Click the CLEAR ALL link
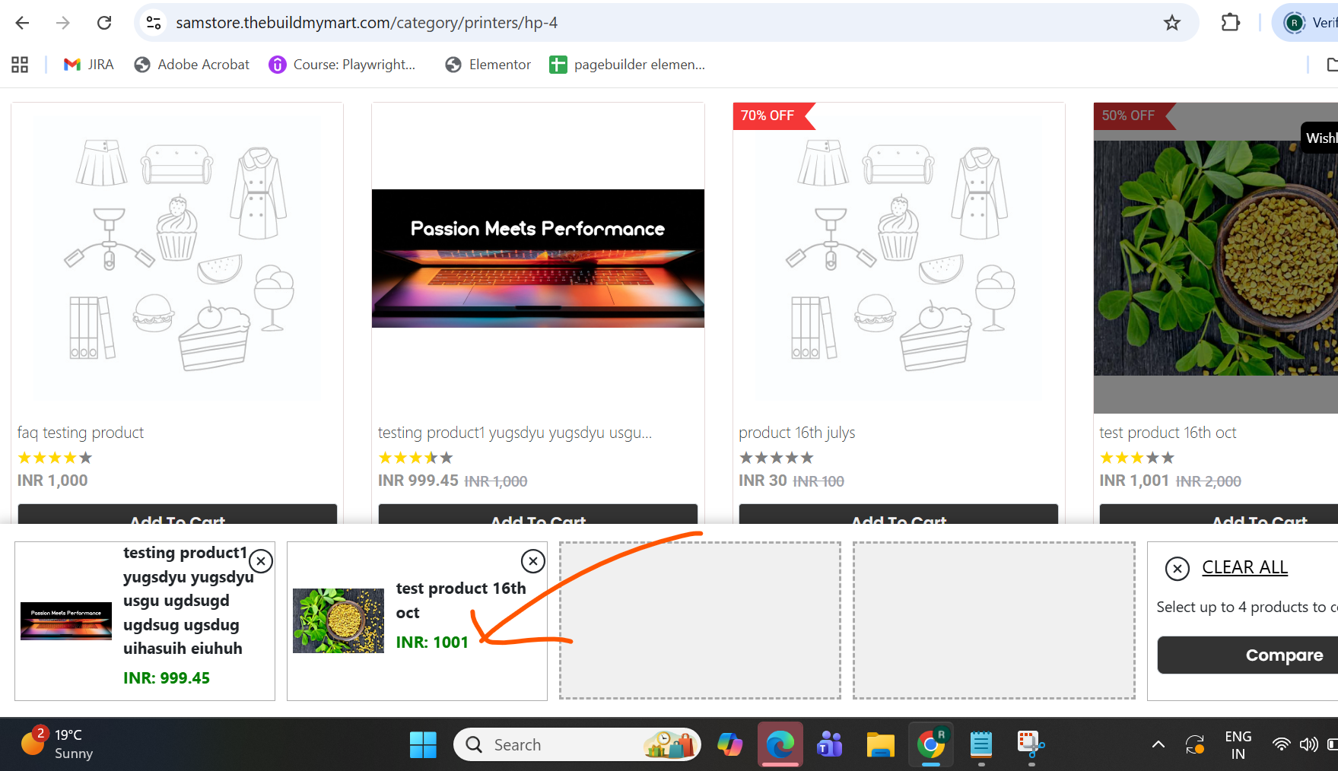The width and height of the screenshot is (1338, 771). pyautogui.click(x=1244, y=567)
